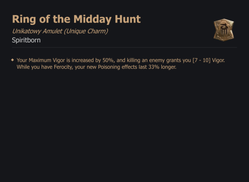Click "Vigor." at the end of the first line

pos(219,60)
